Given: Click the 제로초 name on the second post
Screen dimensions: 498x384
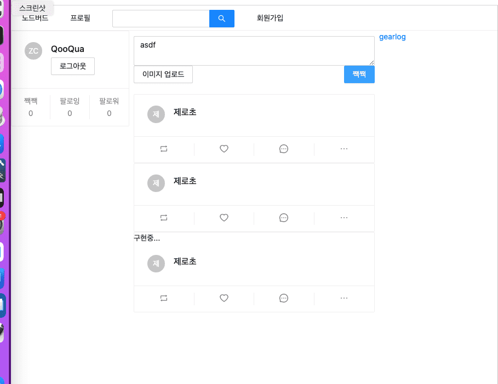Looking at the screenshot, I should tap(185, 181).
